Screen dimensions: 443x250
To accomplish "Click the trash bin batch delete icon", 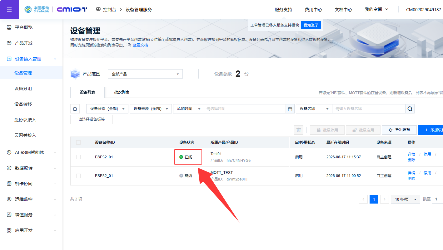I will point(299,130).
